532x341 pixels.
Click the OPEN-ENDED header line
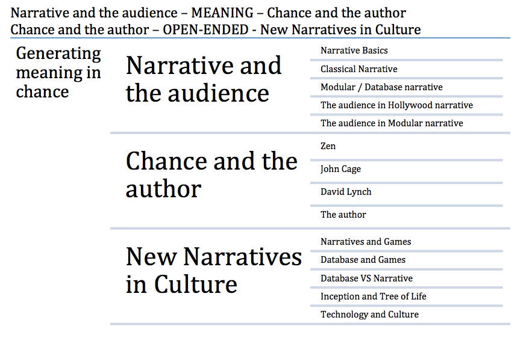216,30
